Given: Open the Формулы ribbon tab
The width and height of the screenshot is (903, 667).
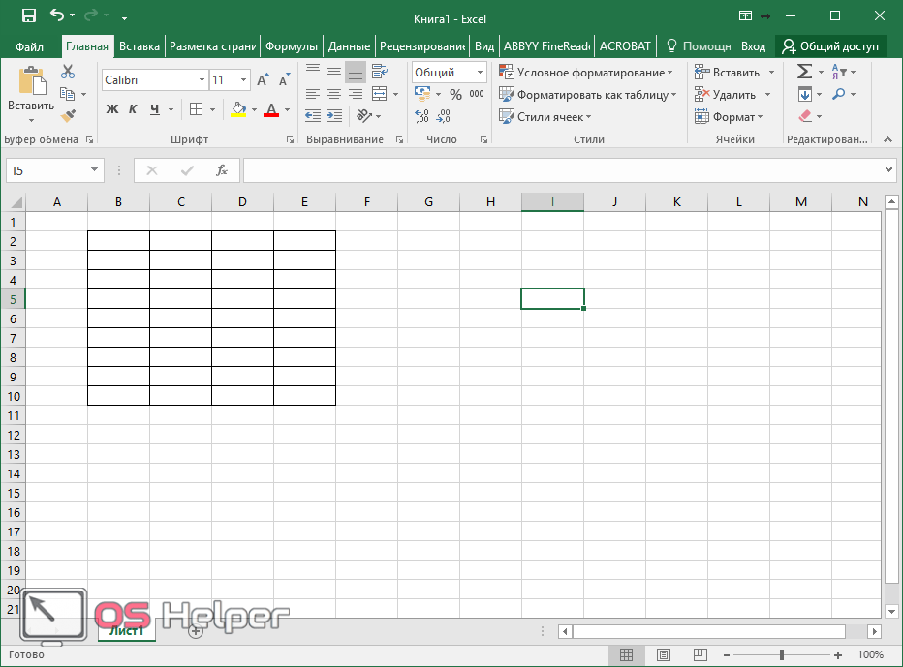Looking at the screenshot, I should (x=292, y=46).
